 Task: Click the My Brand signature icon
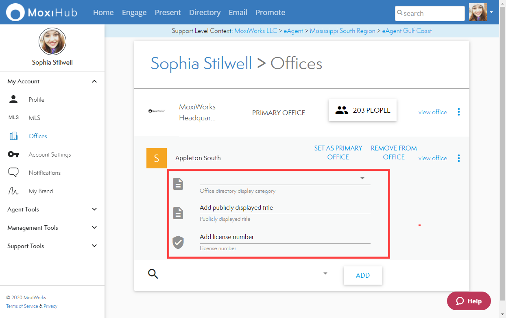click(x=13, y=191)
